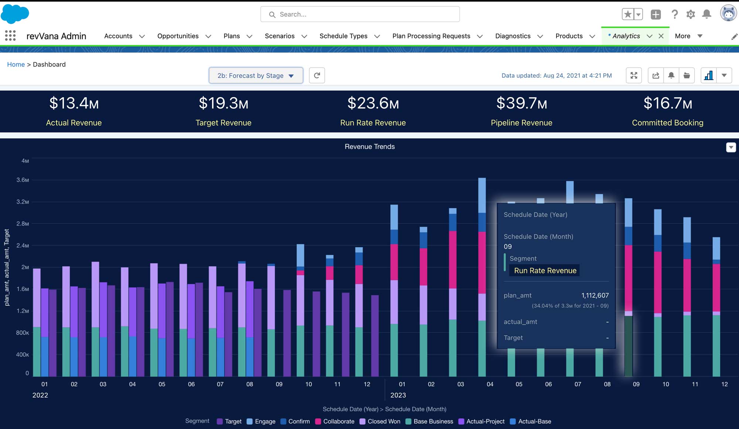
Task: Click the user profile avatar
Action: tap(728, 14)
